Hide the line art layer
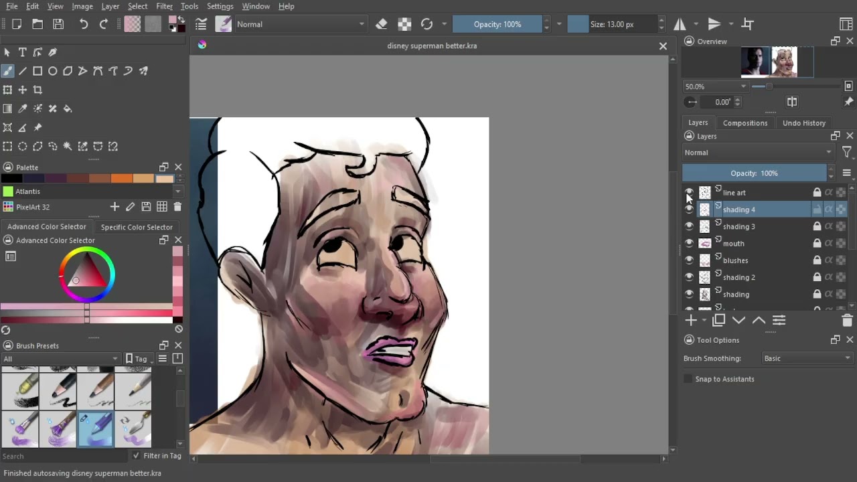This screenshot has height=482, width=857. point(689,192)
